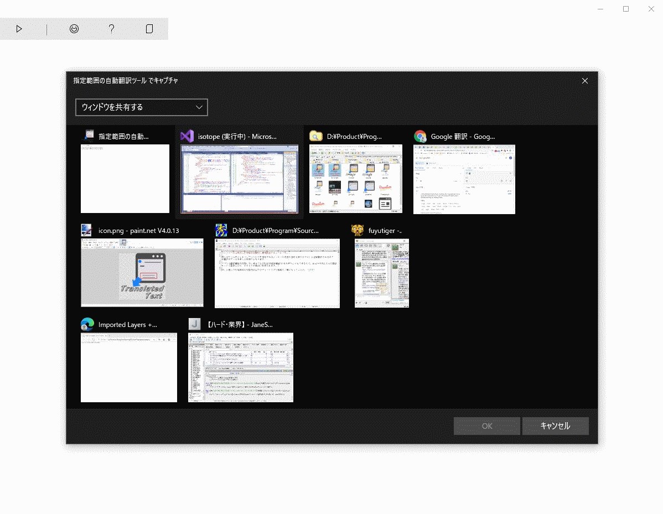Click the Edge icon beside Imported Layers
The image size is (663, 514).
87,324
